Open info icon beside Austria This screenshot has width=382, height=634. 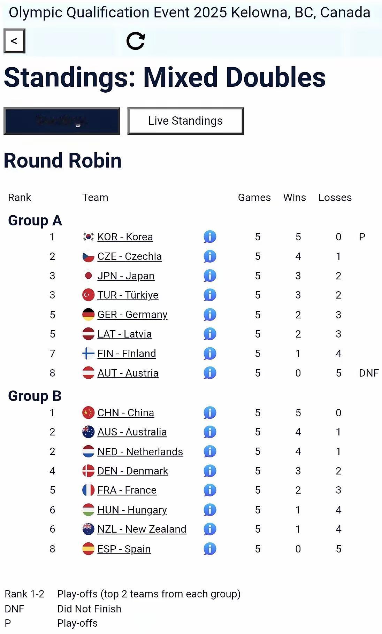tap(210, 373)
